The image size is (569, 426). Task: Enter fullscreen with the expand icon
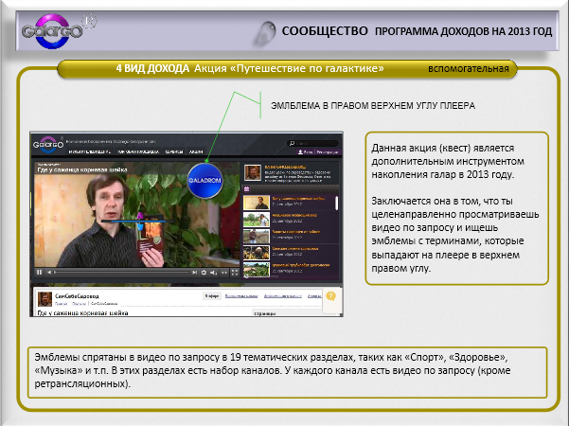click(235, 272)
